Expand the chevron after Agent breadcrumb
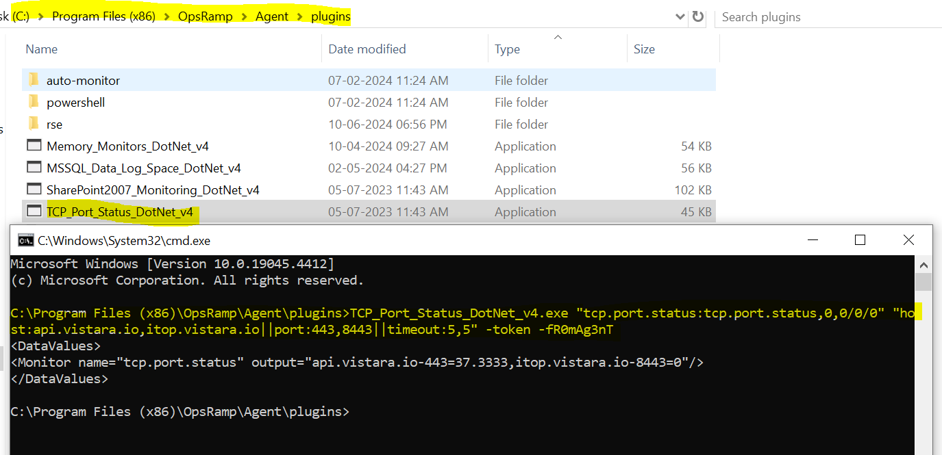 [x=299, y=16]
